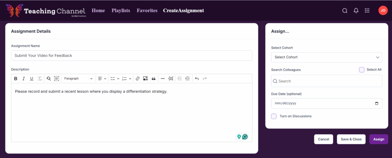Enable the Turn on Discussions checkbox
The image size is (392, 158).
pos(274,116)
